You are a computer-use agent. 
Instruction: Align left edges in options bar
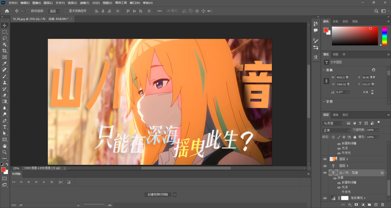coord(97,11)
